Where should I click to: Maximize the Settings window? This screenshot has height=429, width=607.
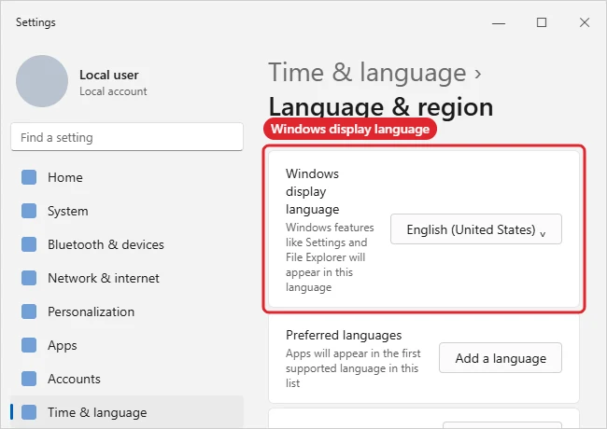(x=542, y=22)
